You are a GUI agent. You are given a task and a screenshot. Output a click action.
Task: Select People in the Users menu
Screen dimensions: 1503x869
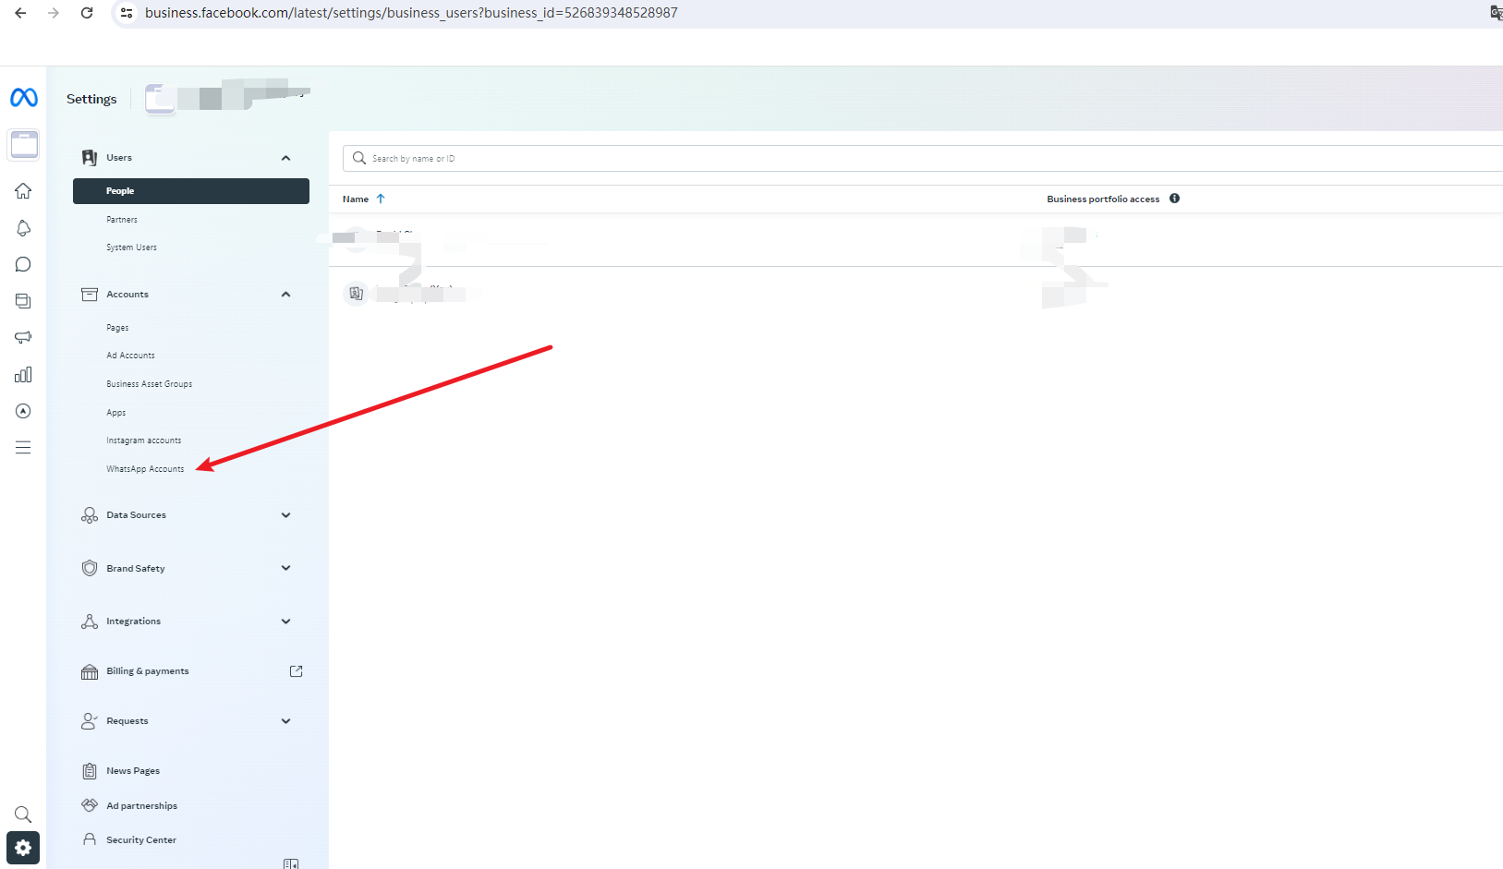191,191
